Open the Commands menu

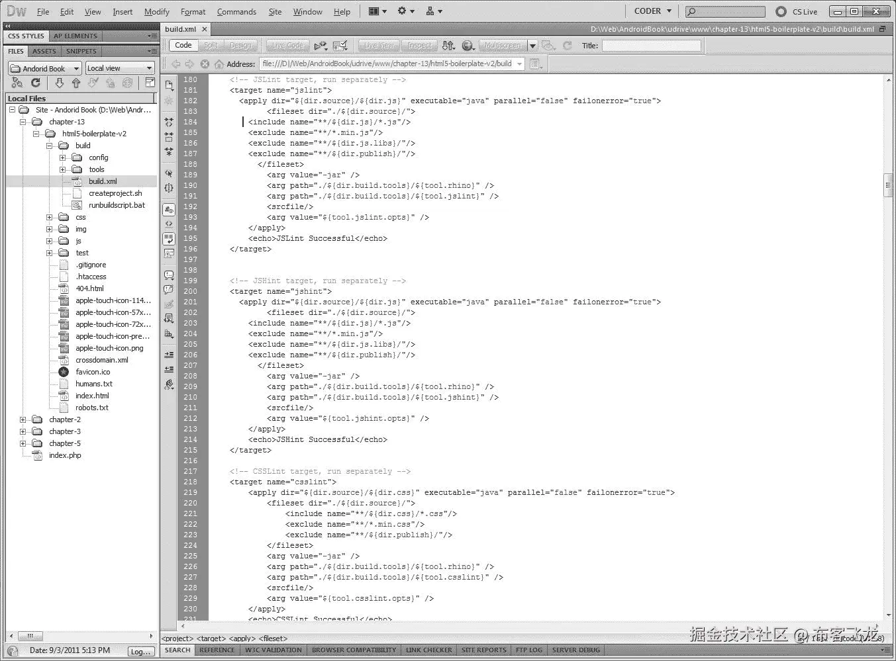point(236,12)
